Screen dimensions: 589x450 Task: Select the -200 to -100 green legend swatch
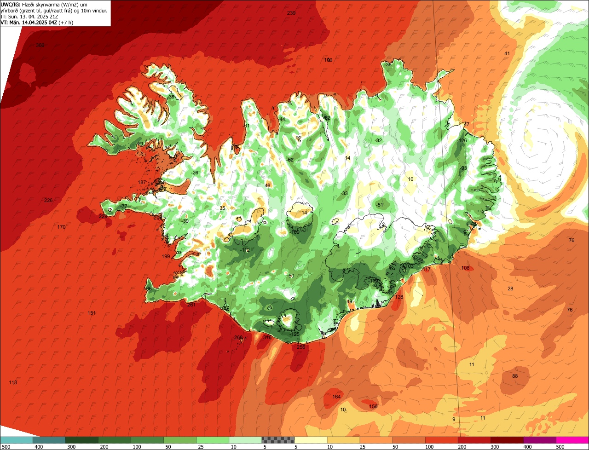115,440
